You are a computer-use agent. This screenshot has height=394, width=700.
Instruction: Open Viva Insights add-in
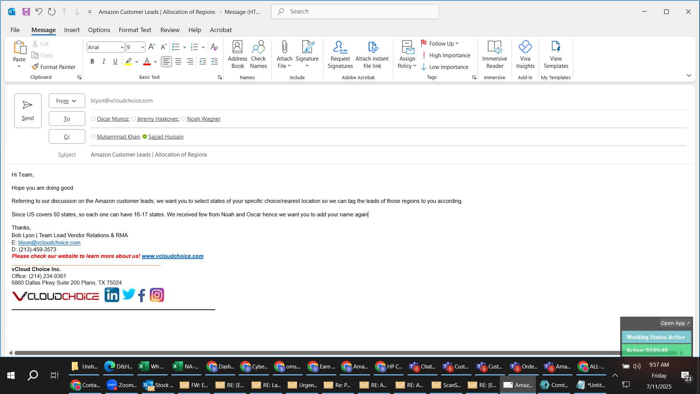(525, 55)
